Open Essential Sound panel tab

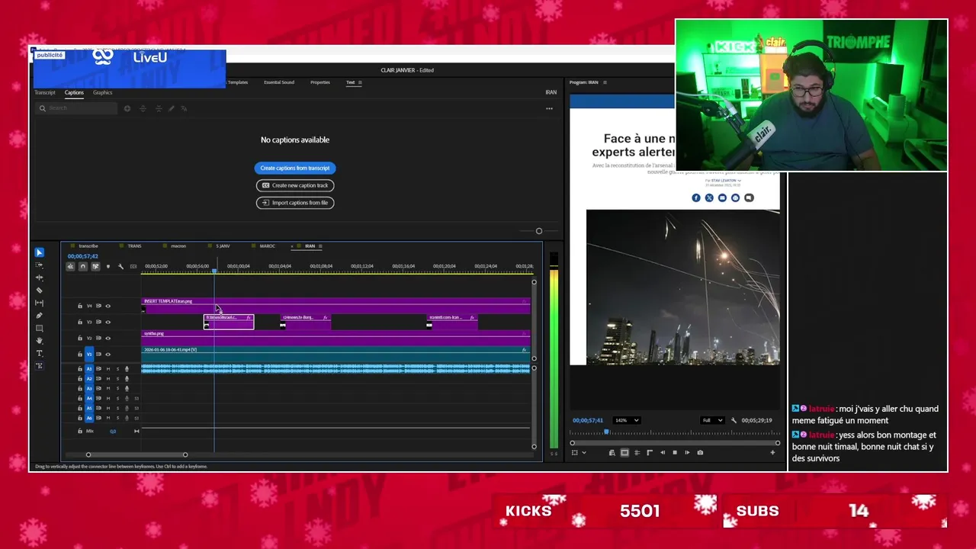click(279, 82)
